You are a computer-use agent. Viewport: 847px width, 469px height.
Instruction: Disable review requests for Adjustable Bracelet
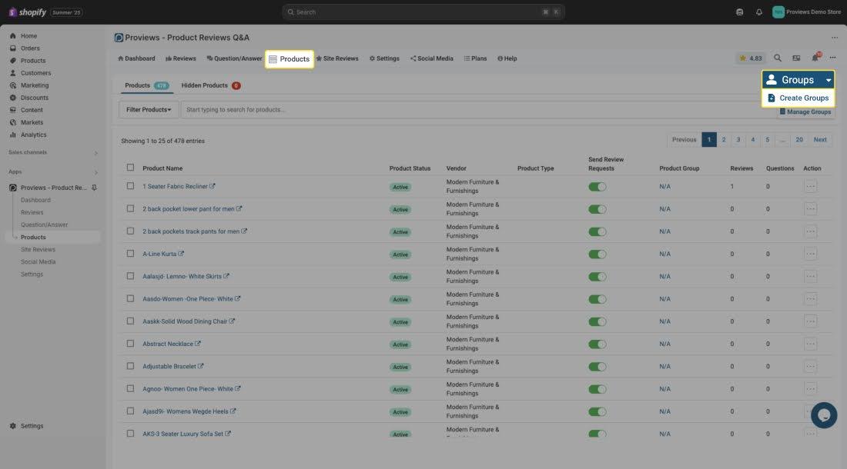pos(597,367)
